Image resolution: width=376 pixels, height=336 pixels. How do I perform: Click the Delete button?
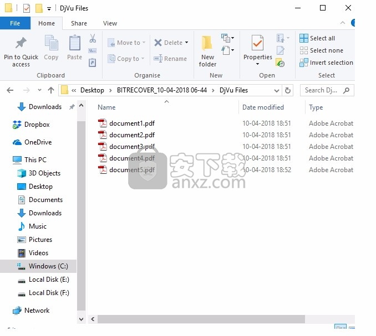point(169,43)
